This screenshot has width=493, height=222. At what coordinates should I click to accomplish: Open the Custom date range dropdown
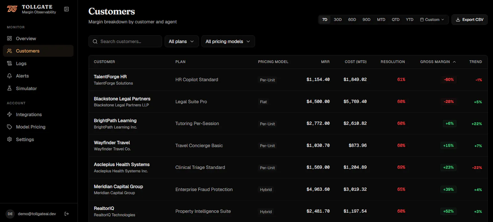click(432, 19)
